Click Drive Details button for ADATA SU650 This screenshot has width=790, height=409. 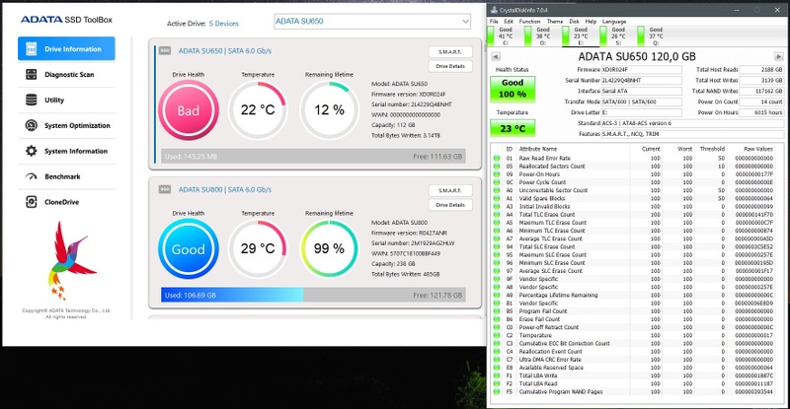click(x=450, y=66)
